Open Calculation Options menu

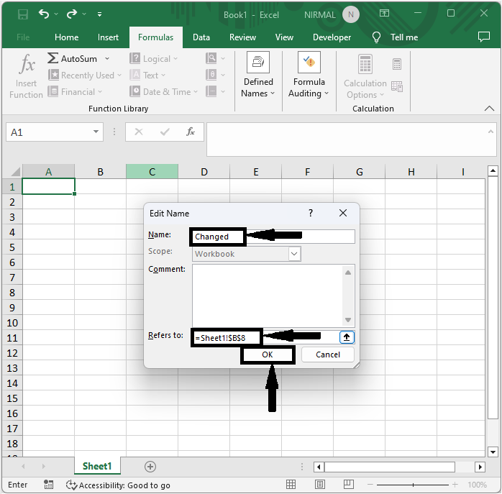[365, 77]
